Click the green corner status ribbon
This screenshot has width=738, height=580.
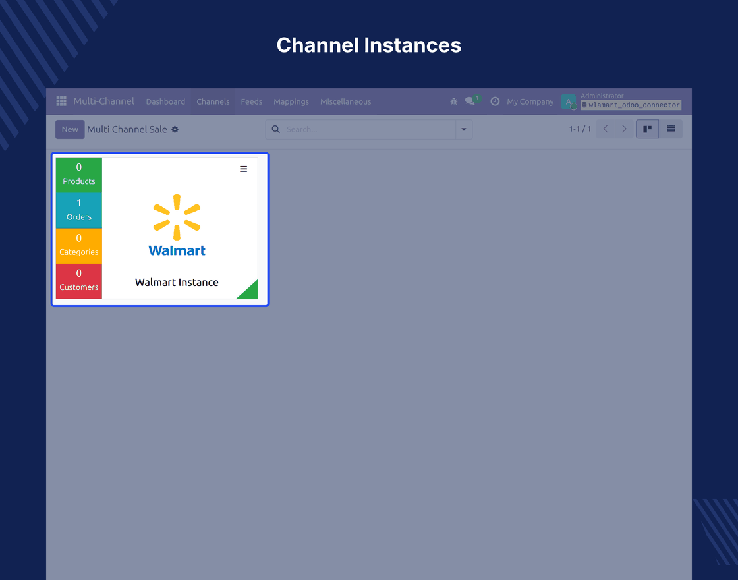point(250,291)
